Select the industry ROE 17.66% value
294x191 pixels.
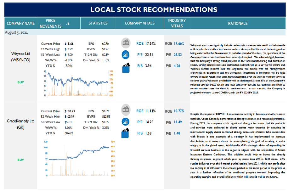point(179,44)
